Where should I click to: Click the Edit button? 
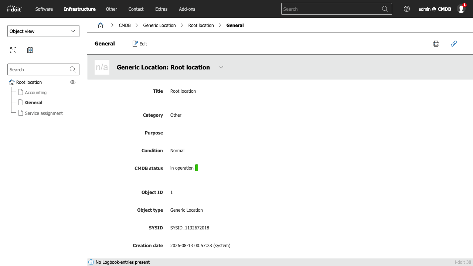pos(140,44)
